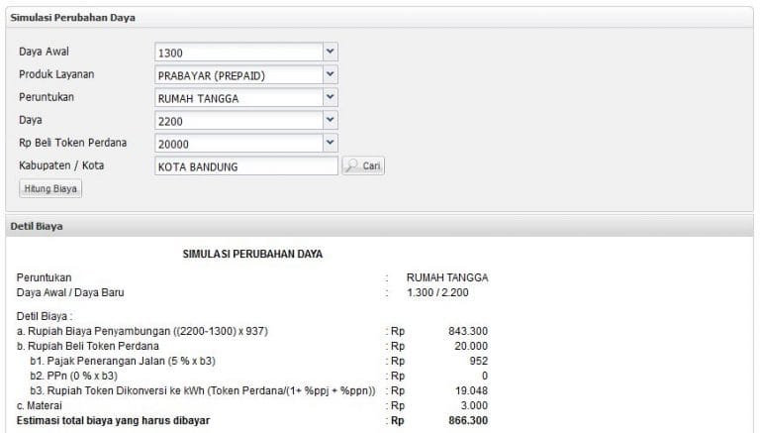Click the Daya field showing 2200

[238, 121]
